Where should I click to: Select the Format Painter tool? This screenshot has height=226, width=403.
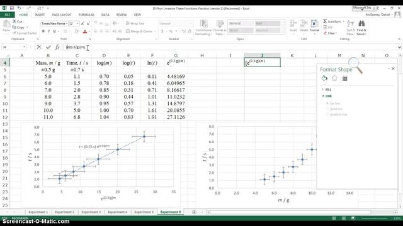pos(25,33)
